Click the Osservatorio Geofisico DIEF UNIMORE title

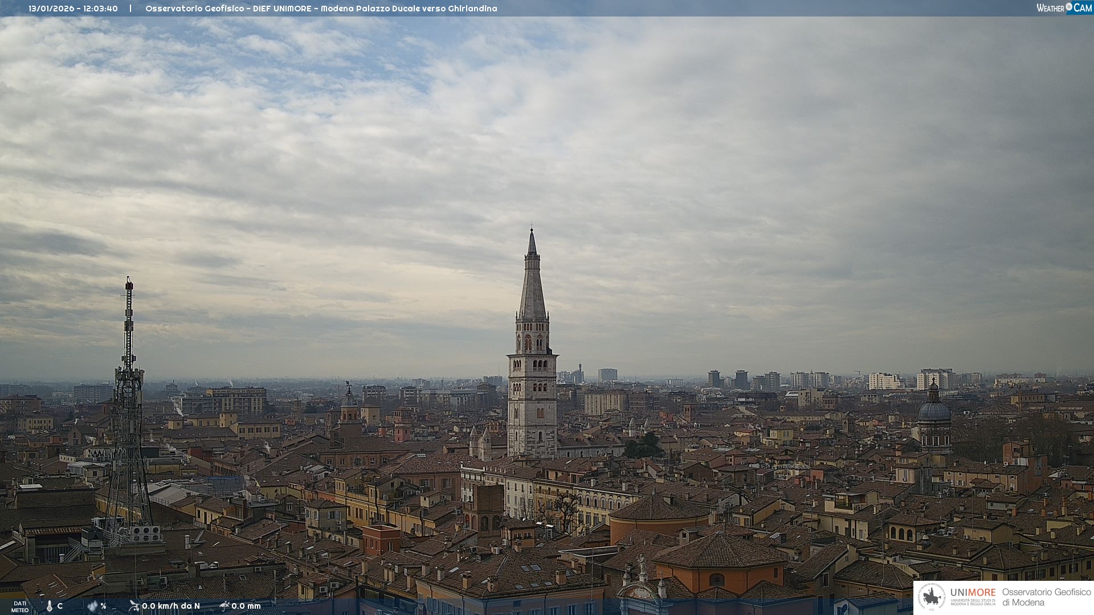coord(229,9)
